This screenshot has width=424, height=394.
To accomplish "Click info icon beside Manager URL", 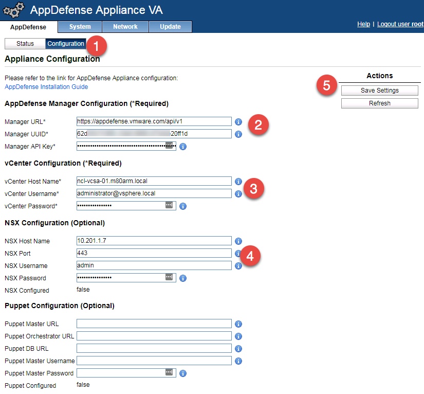I will 238,121.
